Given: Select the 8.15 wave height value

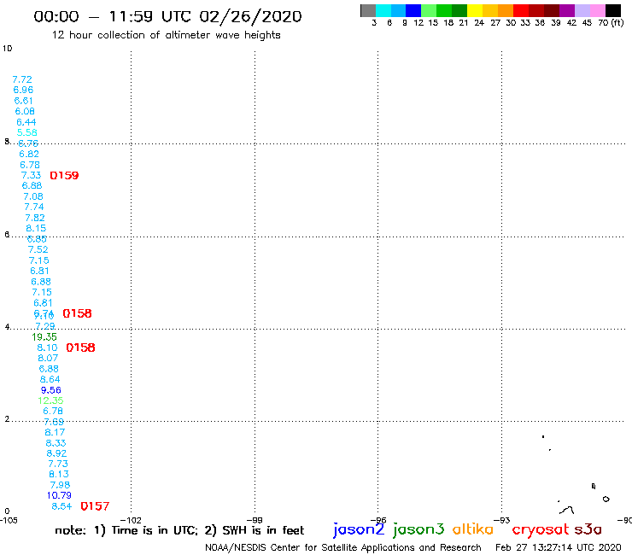Looking at the screenshot, I should 36,228.
